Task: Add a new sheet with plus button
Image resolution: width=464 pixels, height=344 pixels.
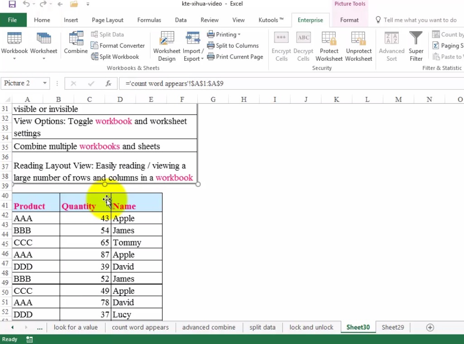Action: tap(430, 327)
